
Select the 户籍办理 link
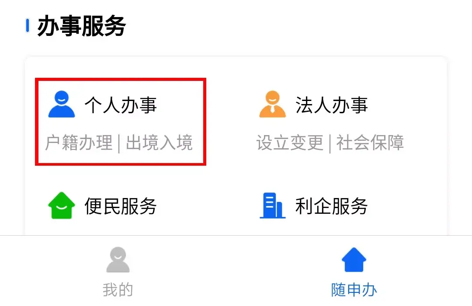click(x=79, y=143)
